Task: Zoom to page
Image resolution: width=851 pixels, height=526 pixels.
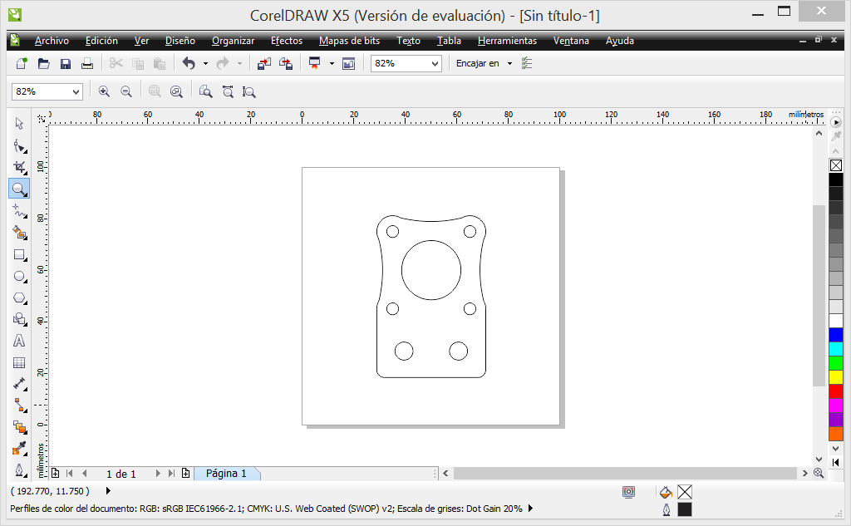Action: coord(206,91)
